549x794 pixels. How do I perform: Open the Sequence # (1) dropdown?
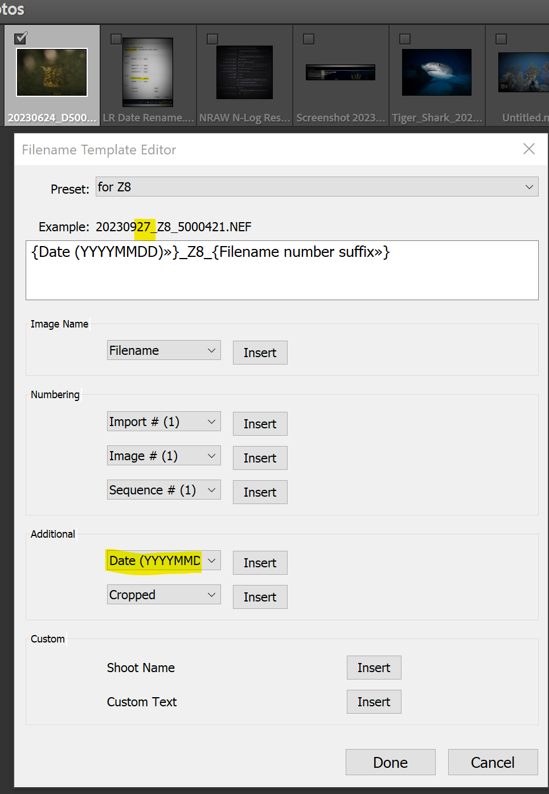(x=163, y=489)
